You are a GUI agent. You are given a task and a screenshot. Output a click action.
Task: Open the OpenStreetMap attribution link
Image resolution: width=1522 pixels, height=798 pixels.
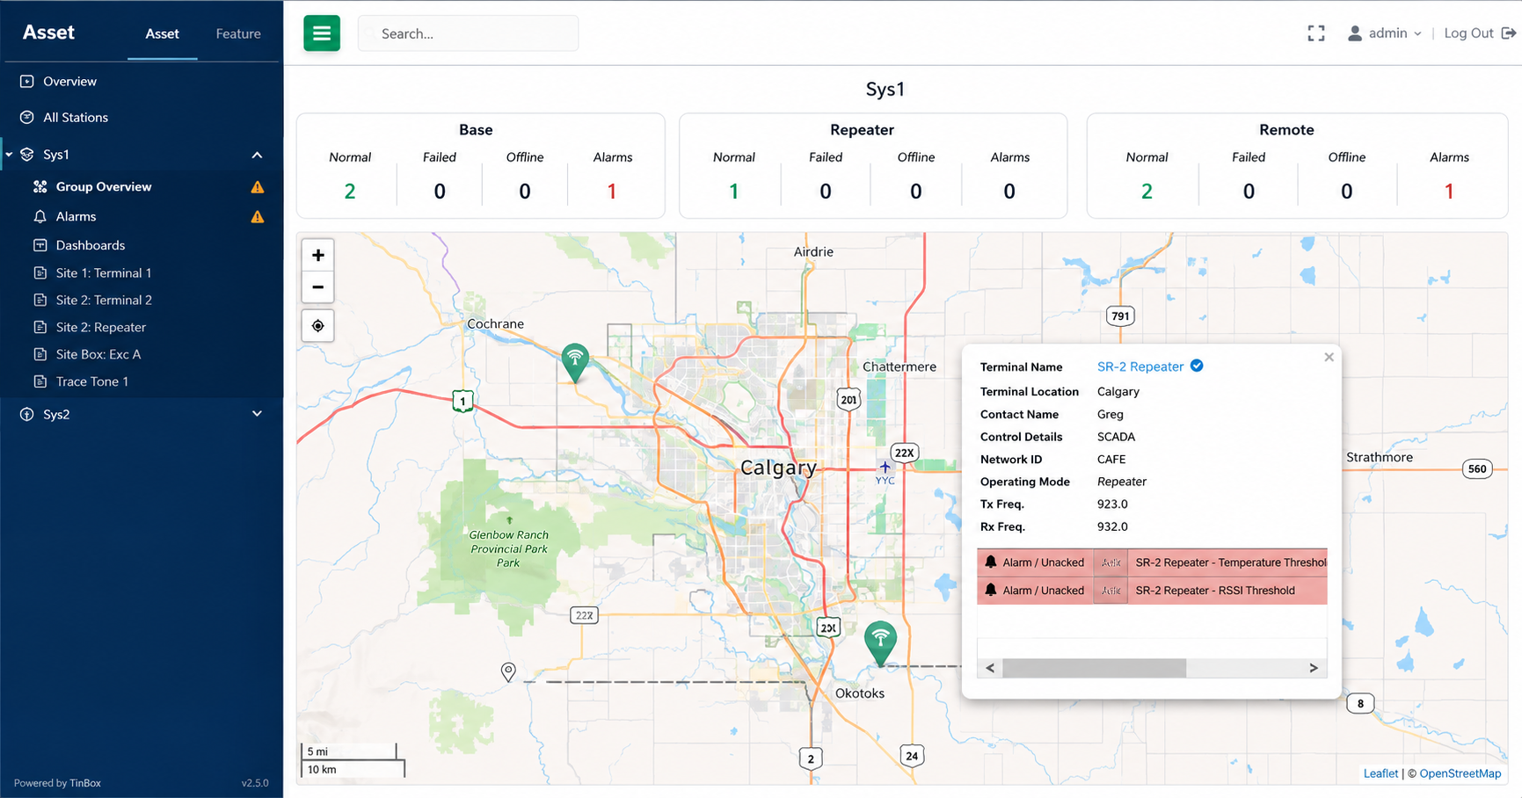pos(1460,773)
